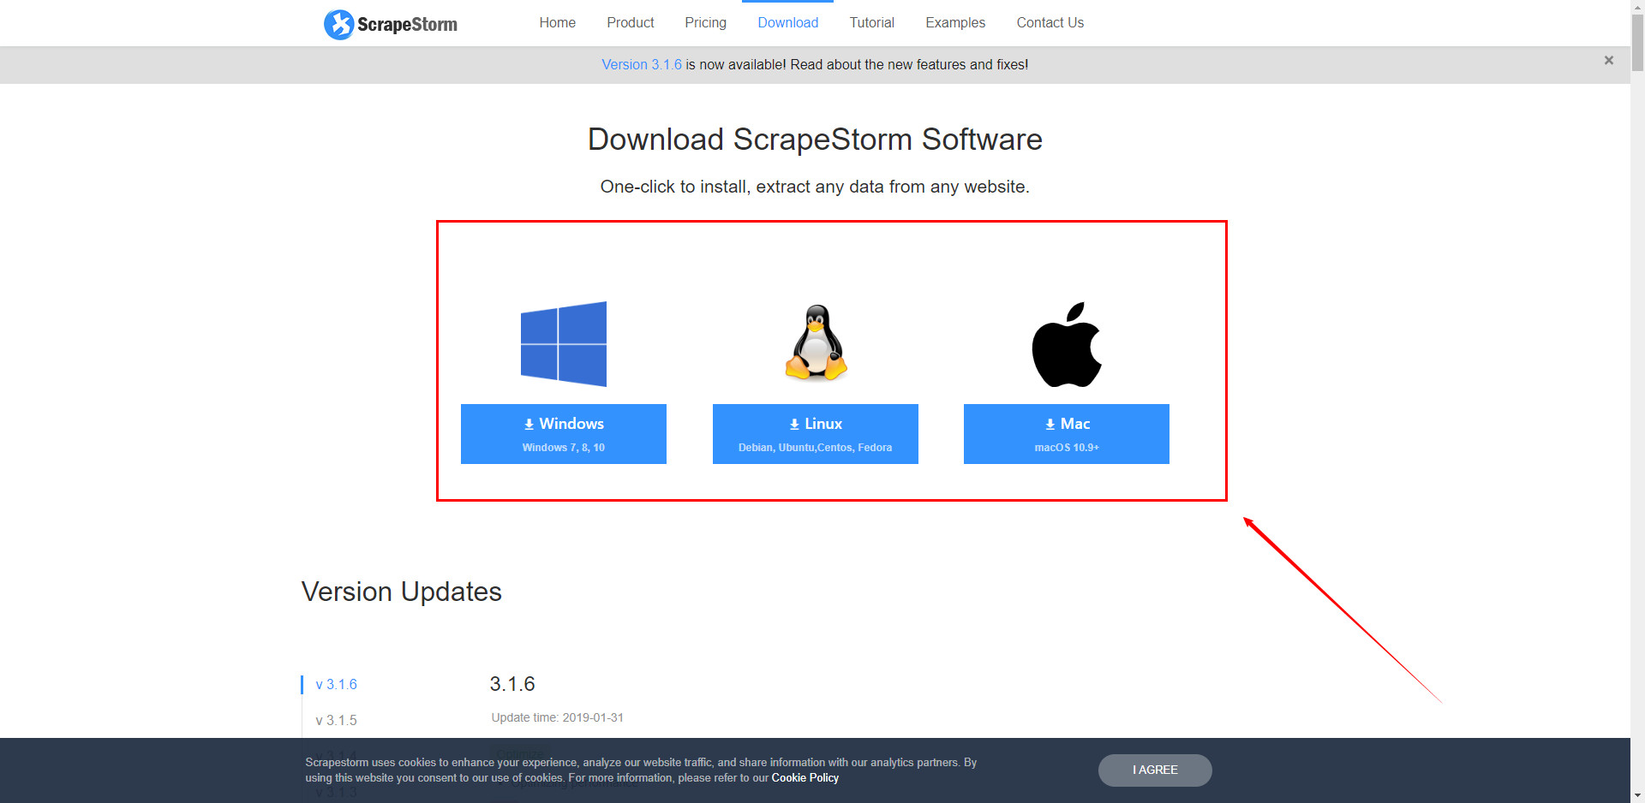Open the Cookie Policy link
This screenshot has width=1645, height=803.
point(805,778)
